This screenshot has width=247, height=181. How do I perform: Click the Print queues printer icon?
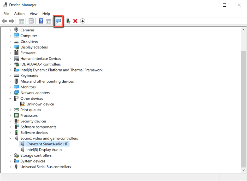pos(16,109)
